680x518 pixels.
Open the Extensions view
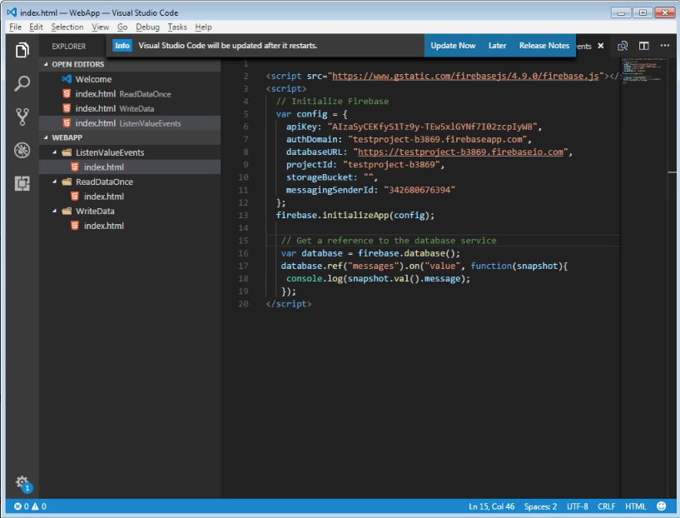pos(22,183)
